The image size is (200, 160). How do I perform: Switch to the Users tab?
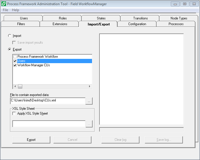coord(24,18)
